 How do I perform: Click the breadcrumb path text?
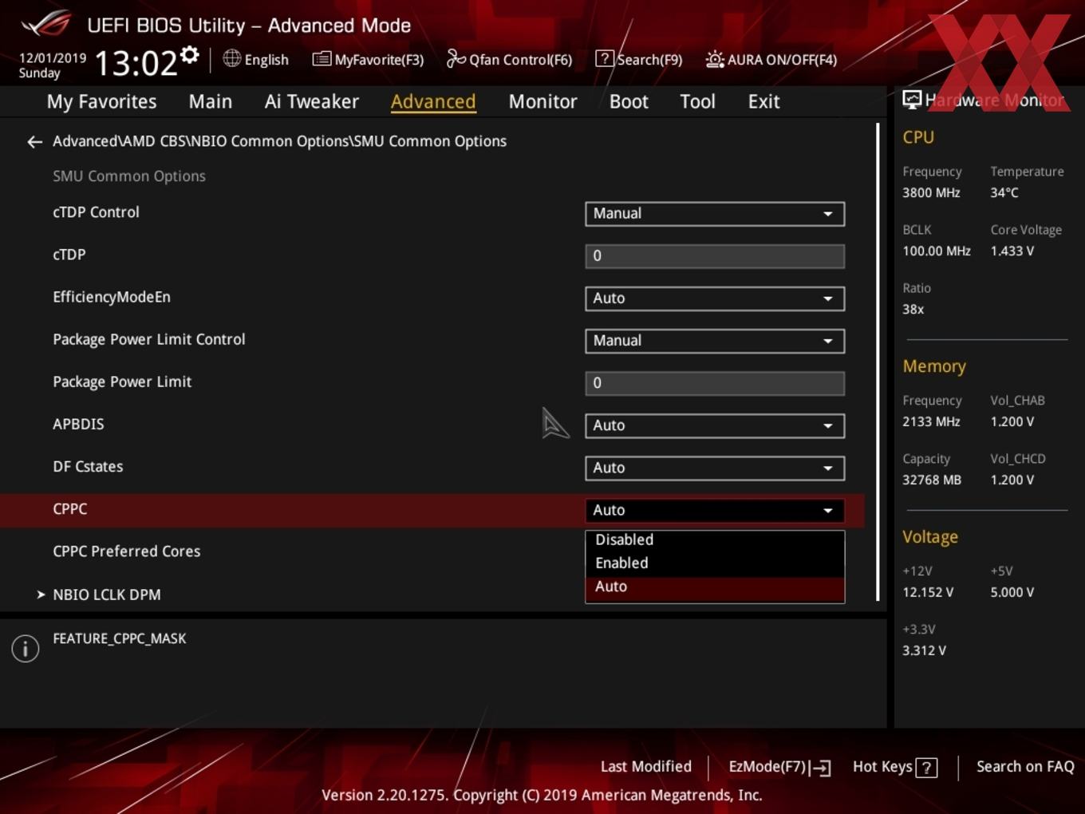(x=279, y=141)
